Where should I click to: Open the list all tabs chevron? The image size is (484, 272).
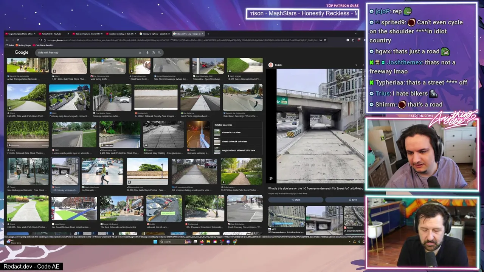pyautogui.click(x=356, y=34)
